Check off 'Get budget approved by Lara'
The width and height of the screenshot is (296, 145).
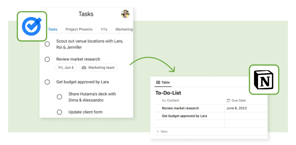(x=47, y=82)
